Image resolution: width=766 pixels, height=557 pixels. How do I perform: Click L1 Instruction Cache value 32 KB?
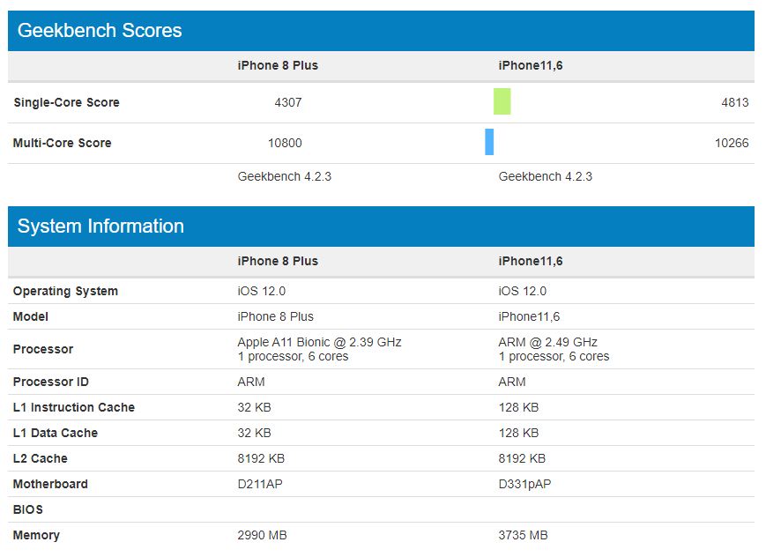[254, 407]
